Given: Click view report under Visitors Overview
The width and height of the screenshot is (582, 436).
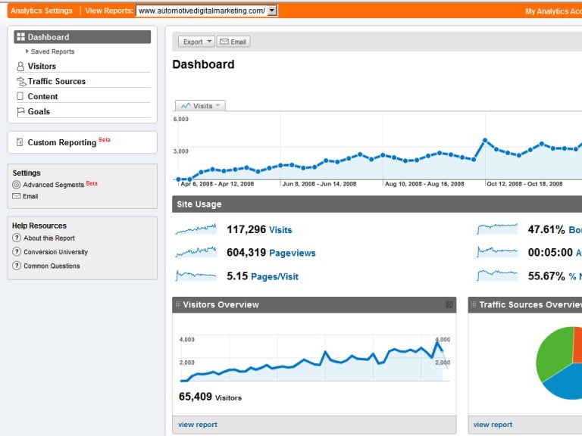Looking at the screenshot, I should (198, 425).
